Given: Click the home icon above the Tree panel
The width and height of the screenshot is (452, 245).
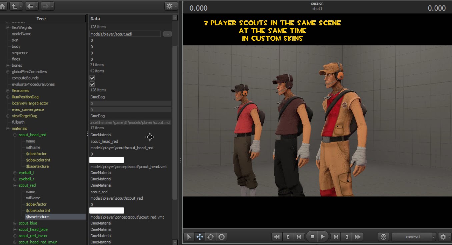Looking at the screenshot, I should click(3, 6).
